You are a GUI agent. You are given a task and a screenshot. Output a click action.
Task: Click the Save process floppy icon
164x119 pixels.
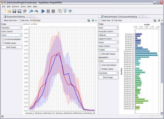click(x=14, y=11)
